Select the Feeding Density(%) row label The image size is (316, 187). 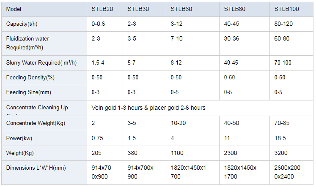(x=30, y=78)
